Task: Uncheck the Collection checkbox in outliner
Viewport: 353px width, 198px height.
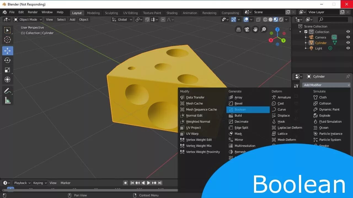Action: pos(306,32)
